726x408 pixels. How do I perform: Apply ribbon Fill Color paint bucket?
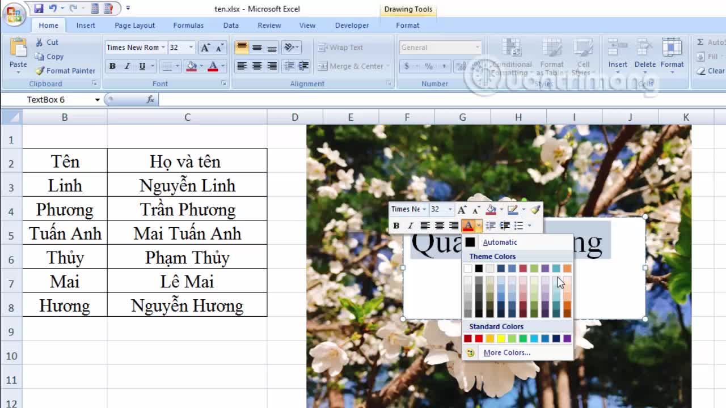tap(192, 66)
